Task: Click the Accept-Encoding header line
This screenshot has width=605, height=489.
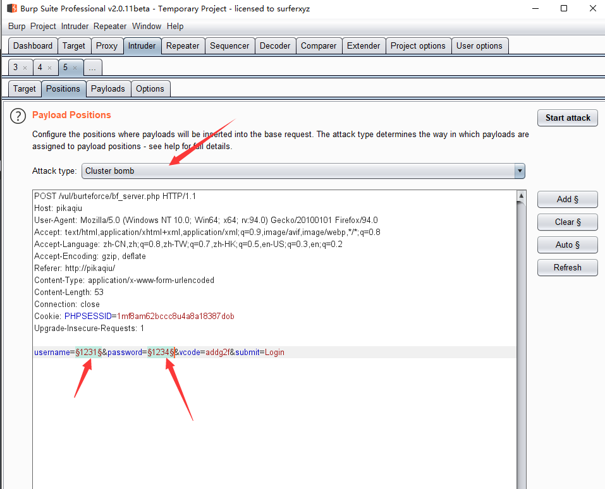Action: coord(90,256)
